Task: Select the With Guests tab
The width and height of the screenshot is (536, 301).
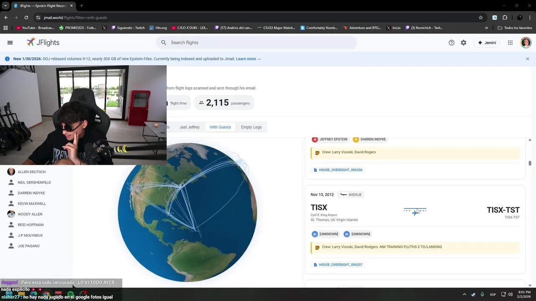Action: (x=220, y=127)
